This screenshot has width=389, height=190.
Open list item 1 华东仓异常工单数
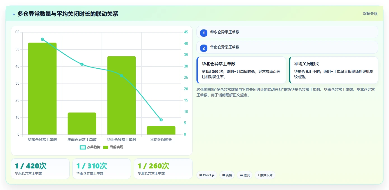point(287,32)
